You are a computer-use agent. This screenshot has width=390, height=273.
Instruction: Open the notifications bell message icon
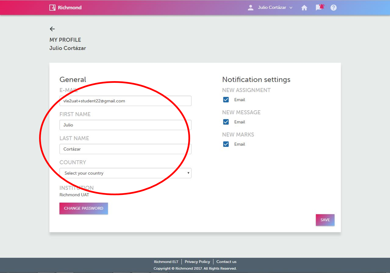(x=319, y=7)
